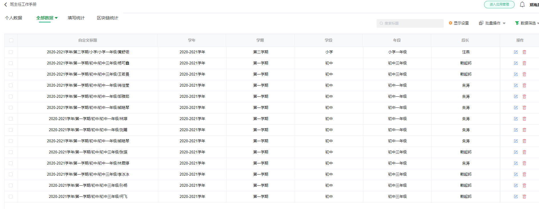Go to the 区块链统计 tab
Viewport: 539px width, 209px height.
click(108, 18)
